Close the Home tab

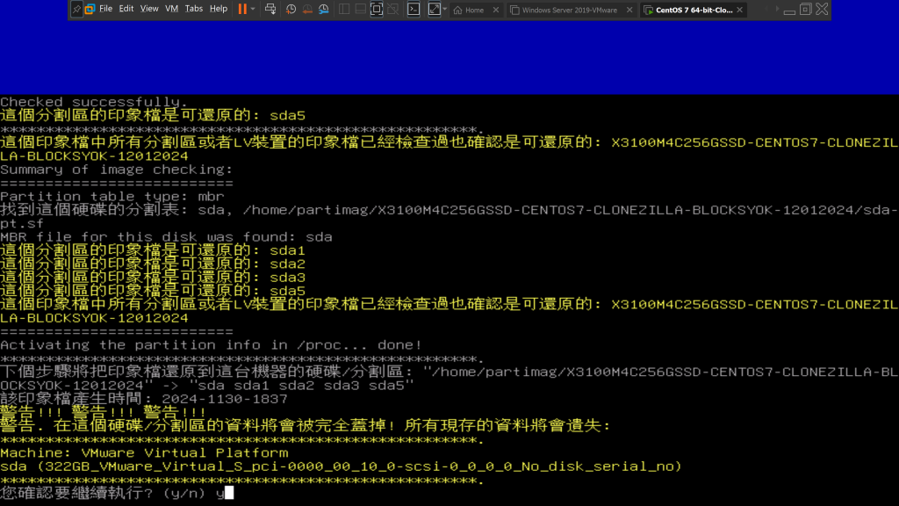[496, 10]
